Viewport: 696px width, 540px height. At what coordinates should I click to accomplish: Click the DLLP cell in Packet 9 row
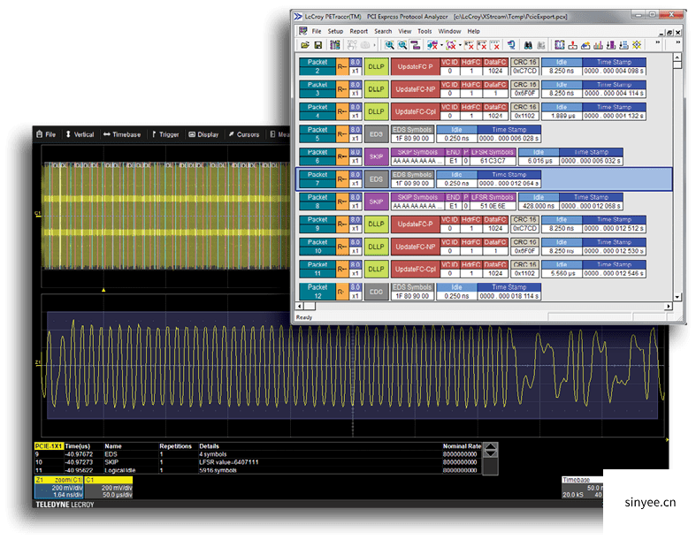(x=376, y=224)
